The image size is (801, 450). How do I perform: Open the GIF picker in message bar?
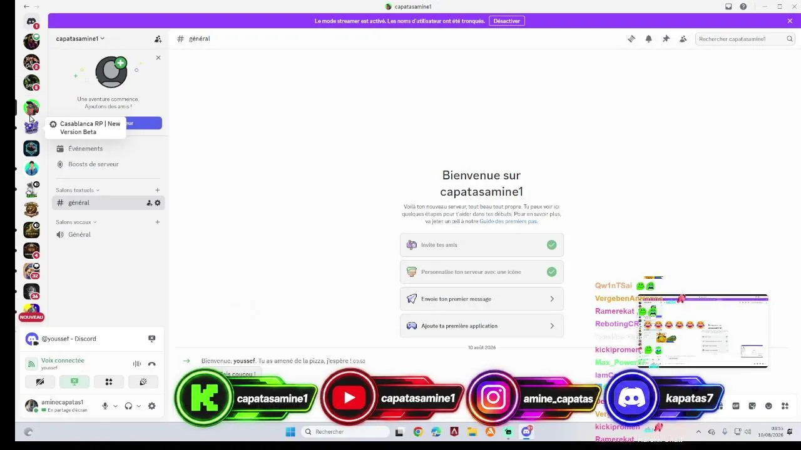736,406
